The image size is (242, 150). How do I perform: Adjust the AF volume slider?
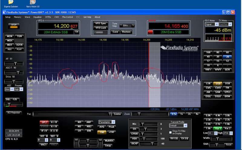tap(14, 64)
